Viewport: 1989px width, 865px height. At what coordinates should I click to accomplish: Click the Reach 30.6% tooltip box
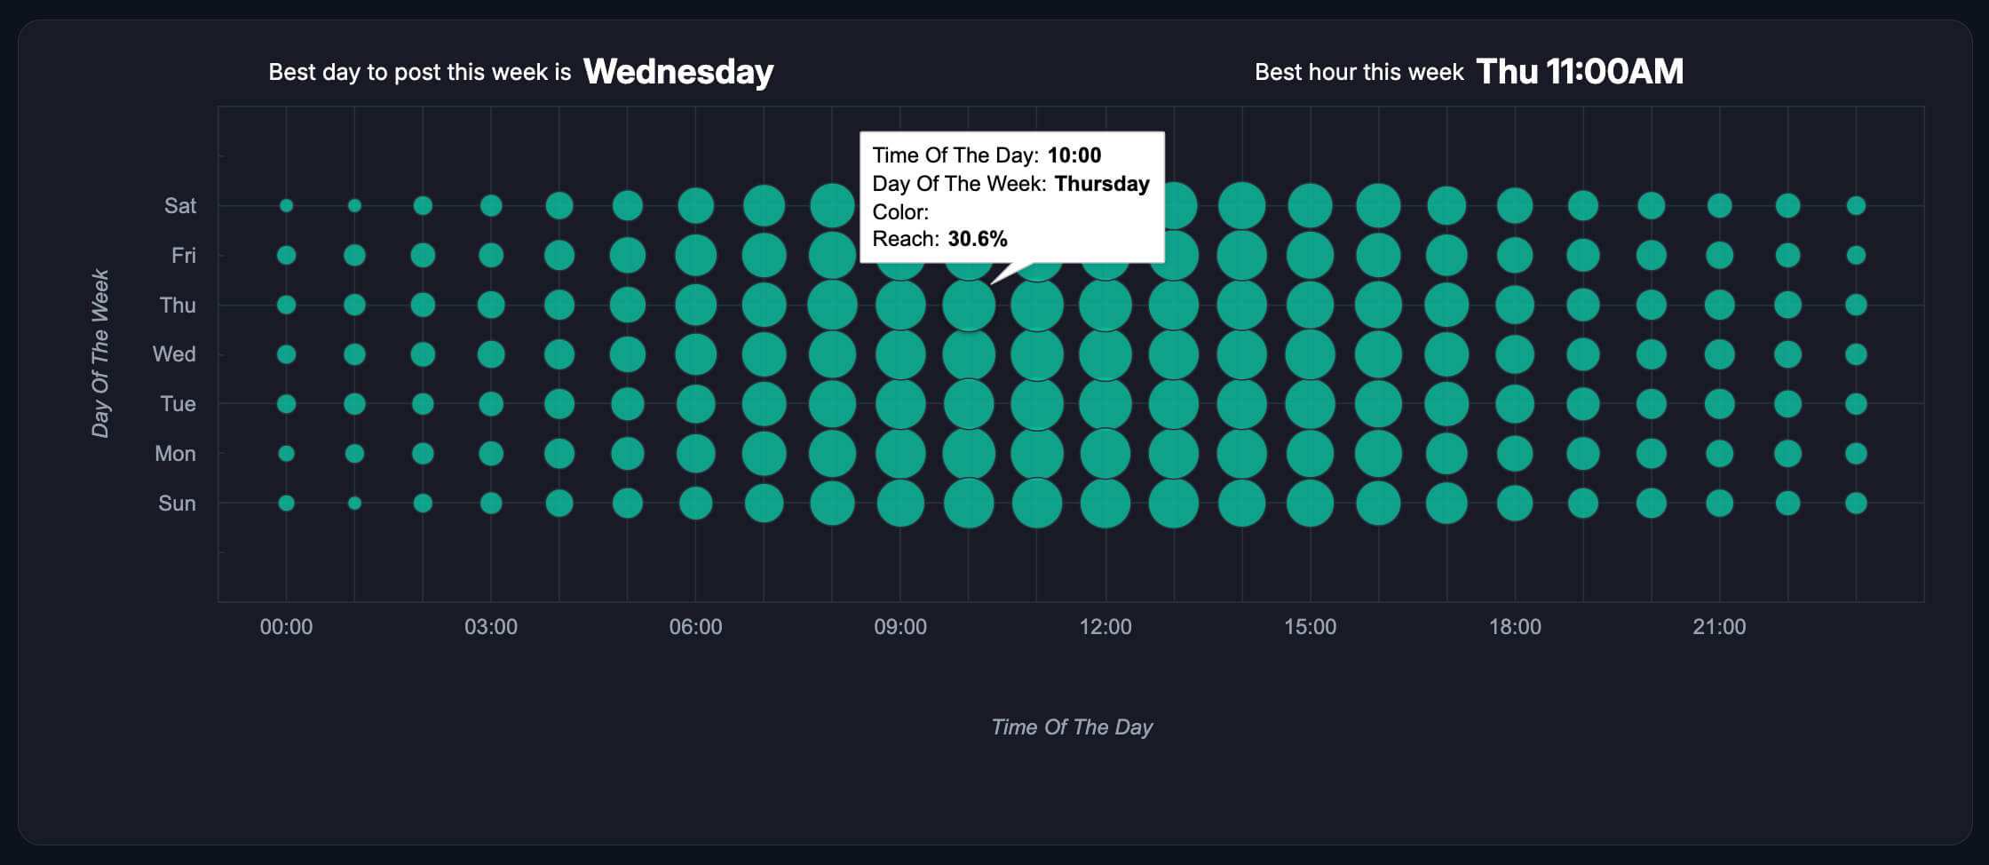pyautogui.click(x=1011, y=197)
